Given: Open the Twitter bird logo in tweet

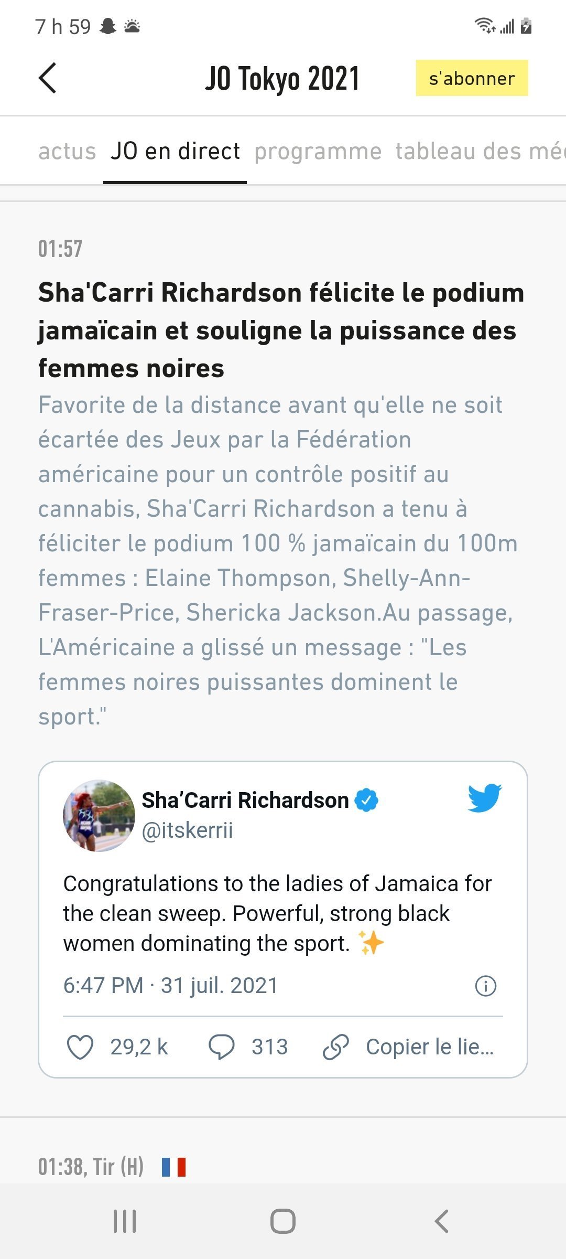Looking at the screenshot, I should pyautogui.click(x=485, y=798).
